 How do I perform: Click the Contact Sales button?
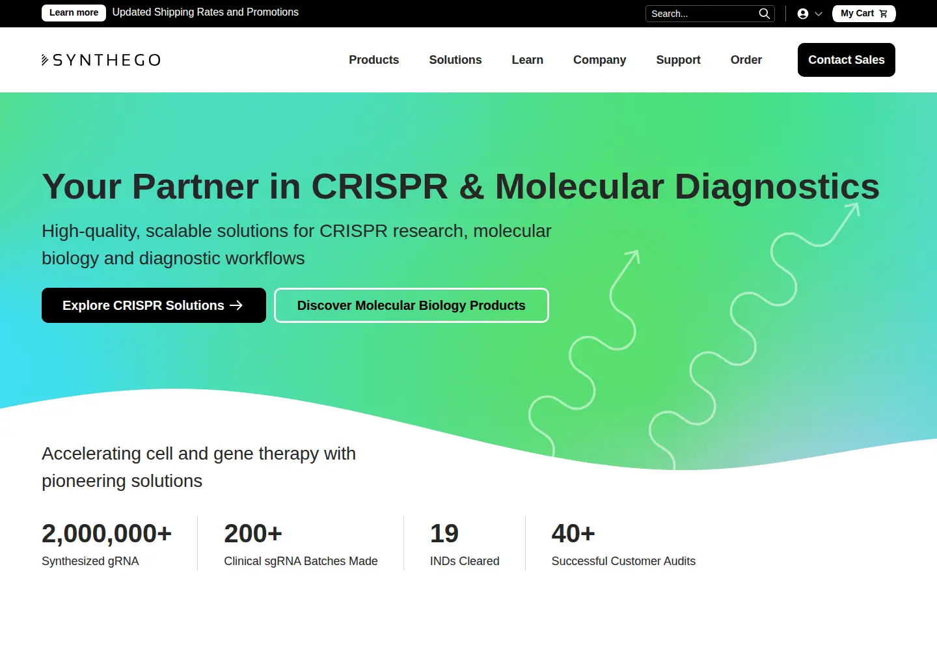coord(847,60)
